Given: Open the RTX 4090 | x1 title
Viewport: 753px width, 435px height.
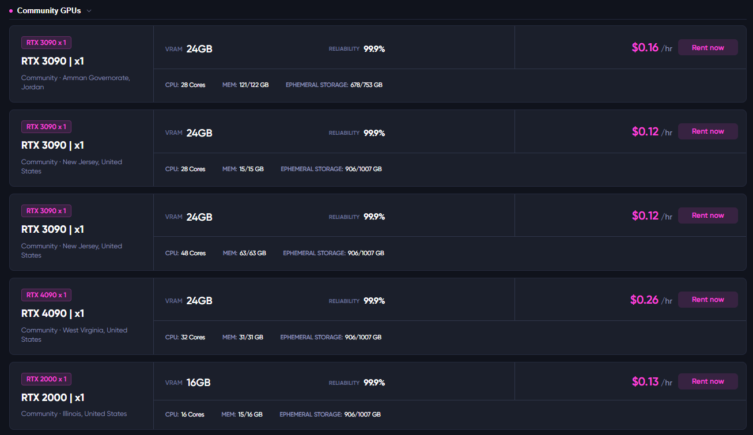Looking at the screenshot, I should tap(52, 313).
